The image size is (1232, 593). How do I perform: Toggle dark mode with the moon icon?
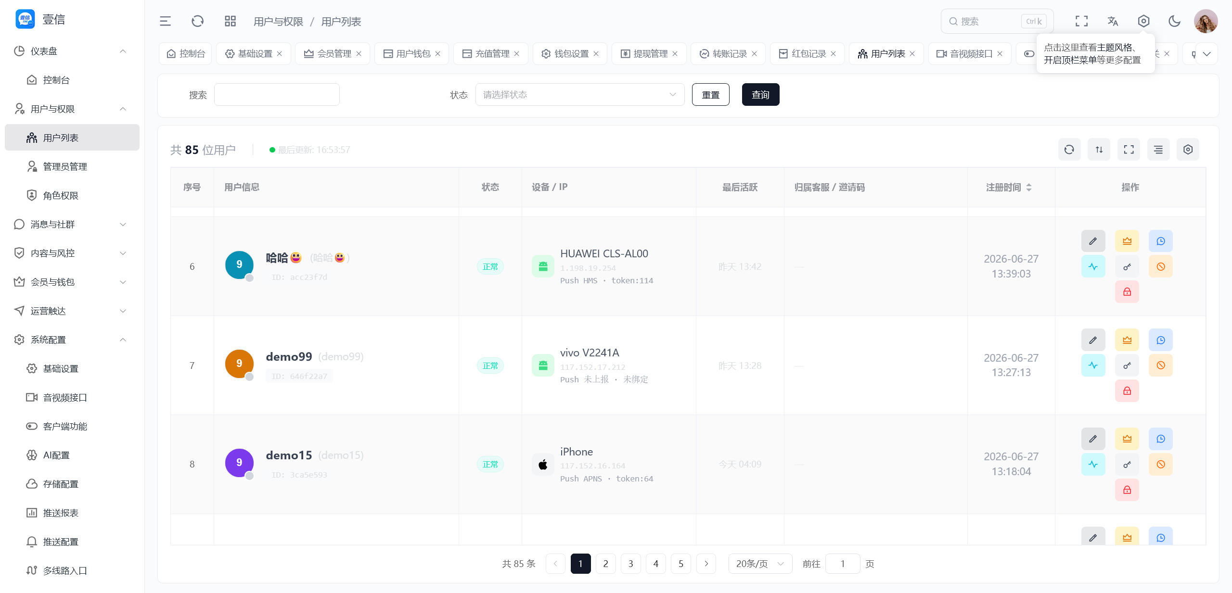(1174, 21)
